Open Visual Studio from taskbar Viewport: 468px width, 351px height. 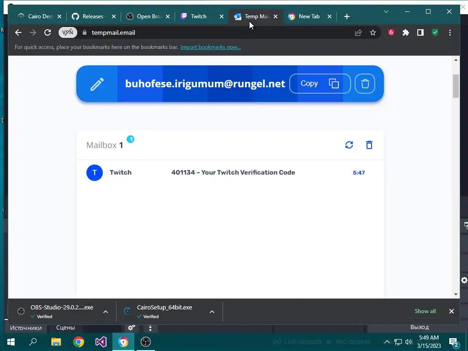pos(101,342)
